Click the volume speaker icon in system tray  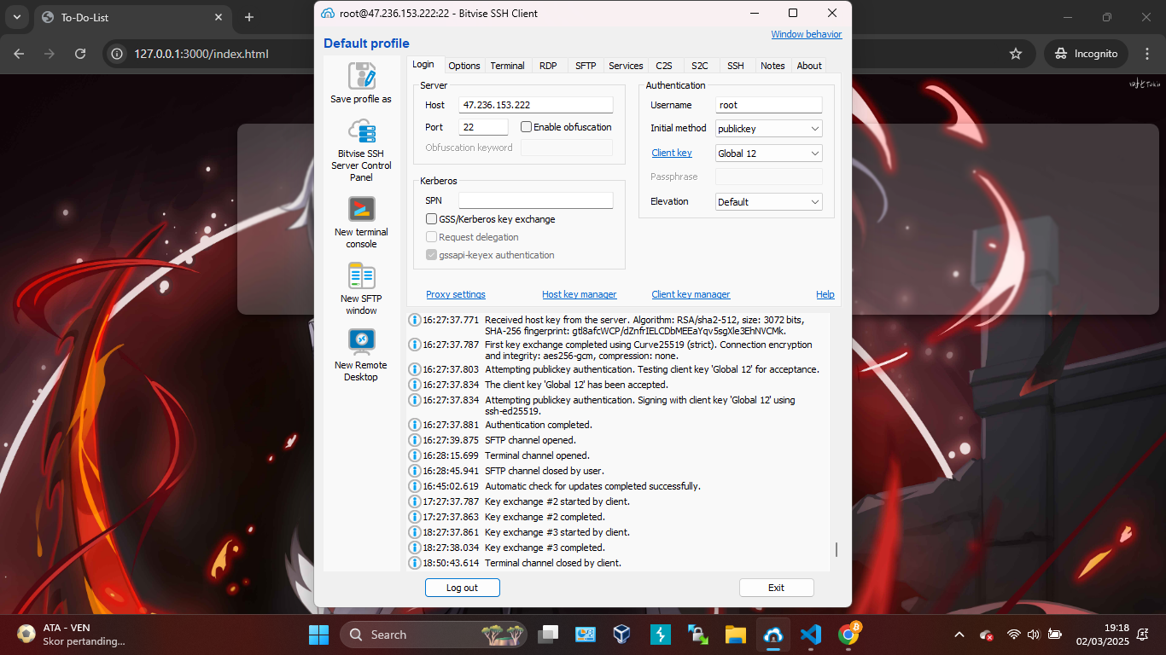[x=1034, y=635]
